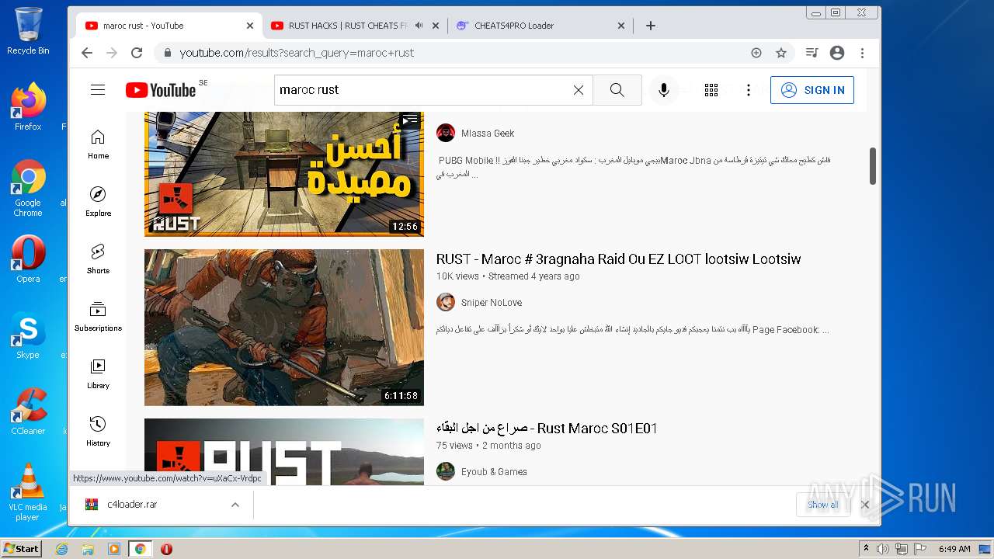
Task: Run search with the magnifier button
Action: 617,90
